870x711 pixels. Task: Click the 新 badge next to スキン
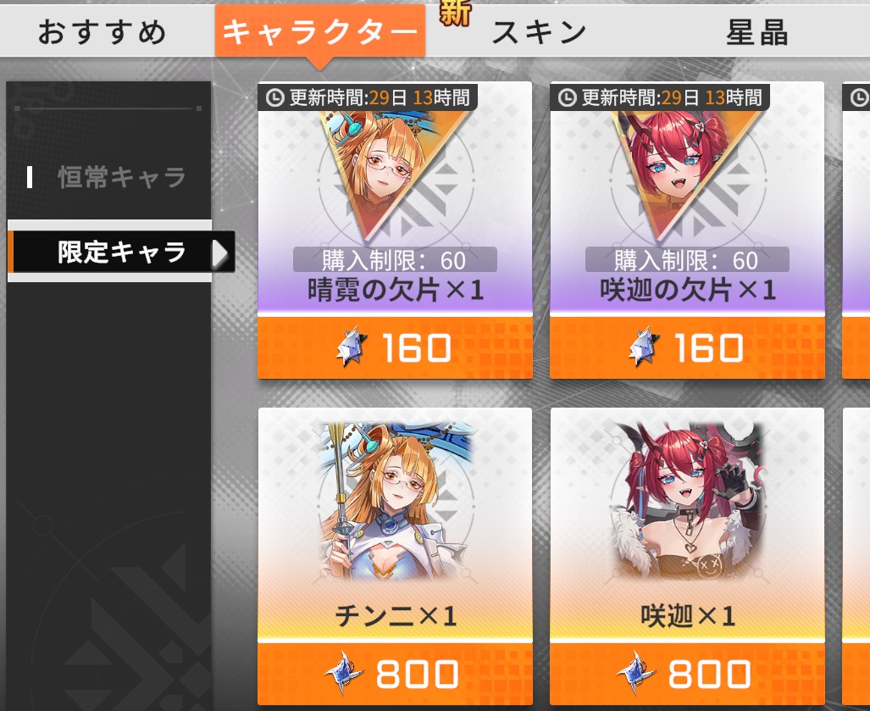455,14
